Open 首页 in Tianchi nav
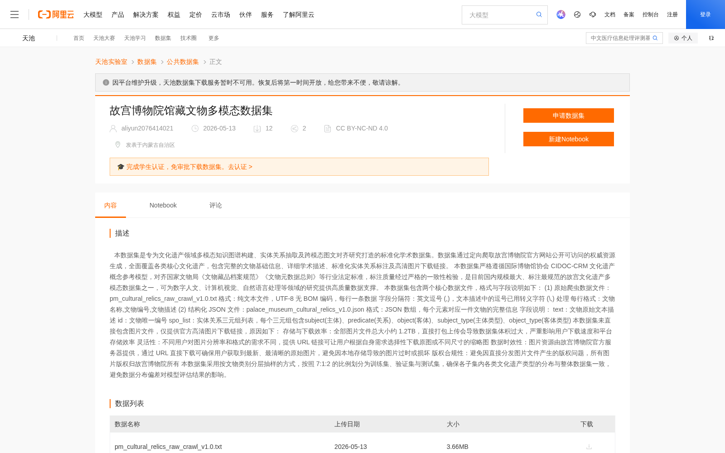The image size is (725, 453). pos(79,38)
